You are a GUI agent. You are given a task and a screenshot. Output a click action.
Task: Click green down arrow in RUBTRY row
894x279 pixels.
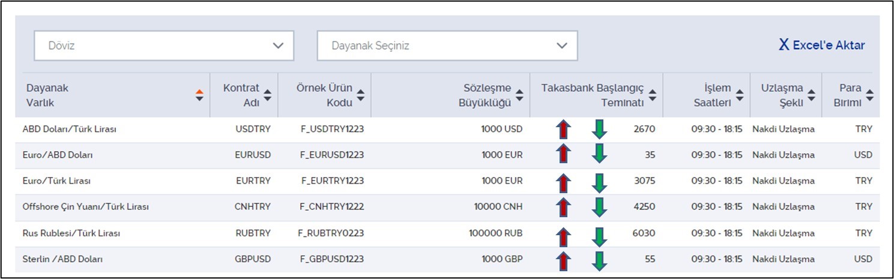tap(599, 236)
